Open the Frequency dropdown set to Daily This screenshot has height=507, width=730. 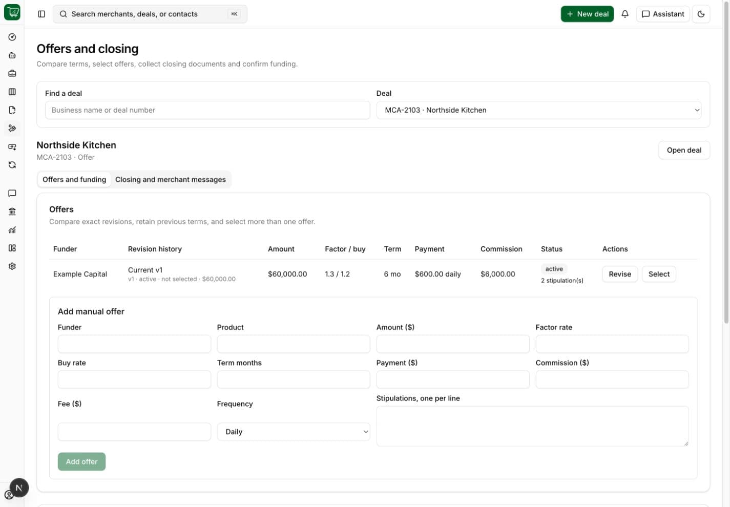pyautogui.click(x=293, y=432)
